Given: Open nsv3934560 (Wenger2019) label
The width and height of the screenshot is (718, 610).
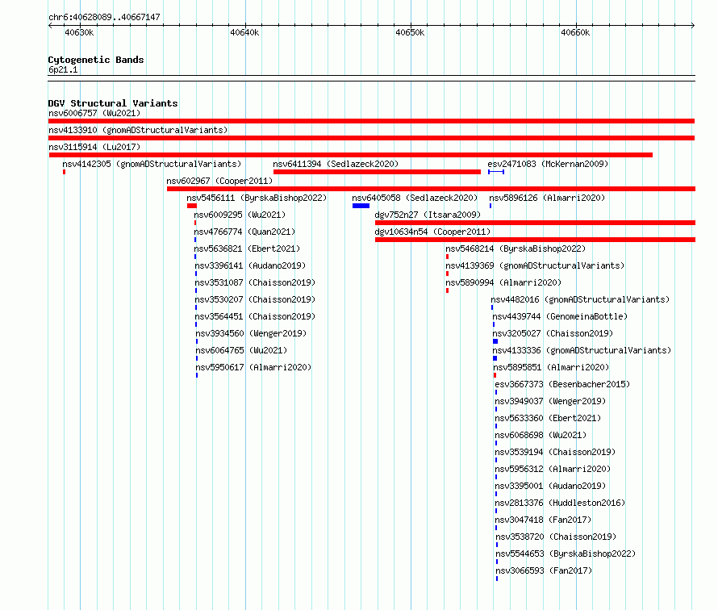Looking at the screenshot, I should pyautogui.click(x=252, y=333).
